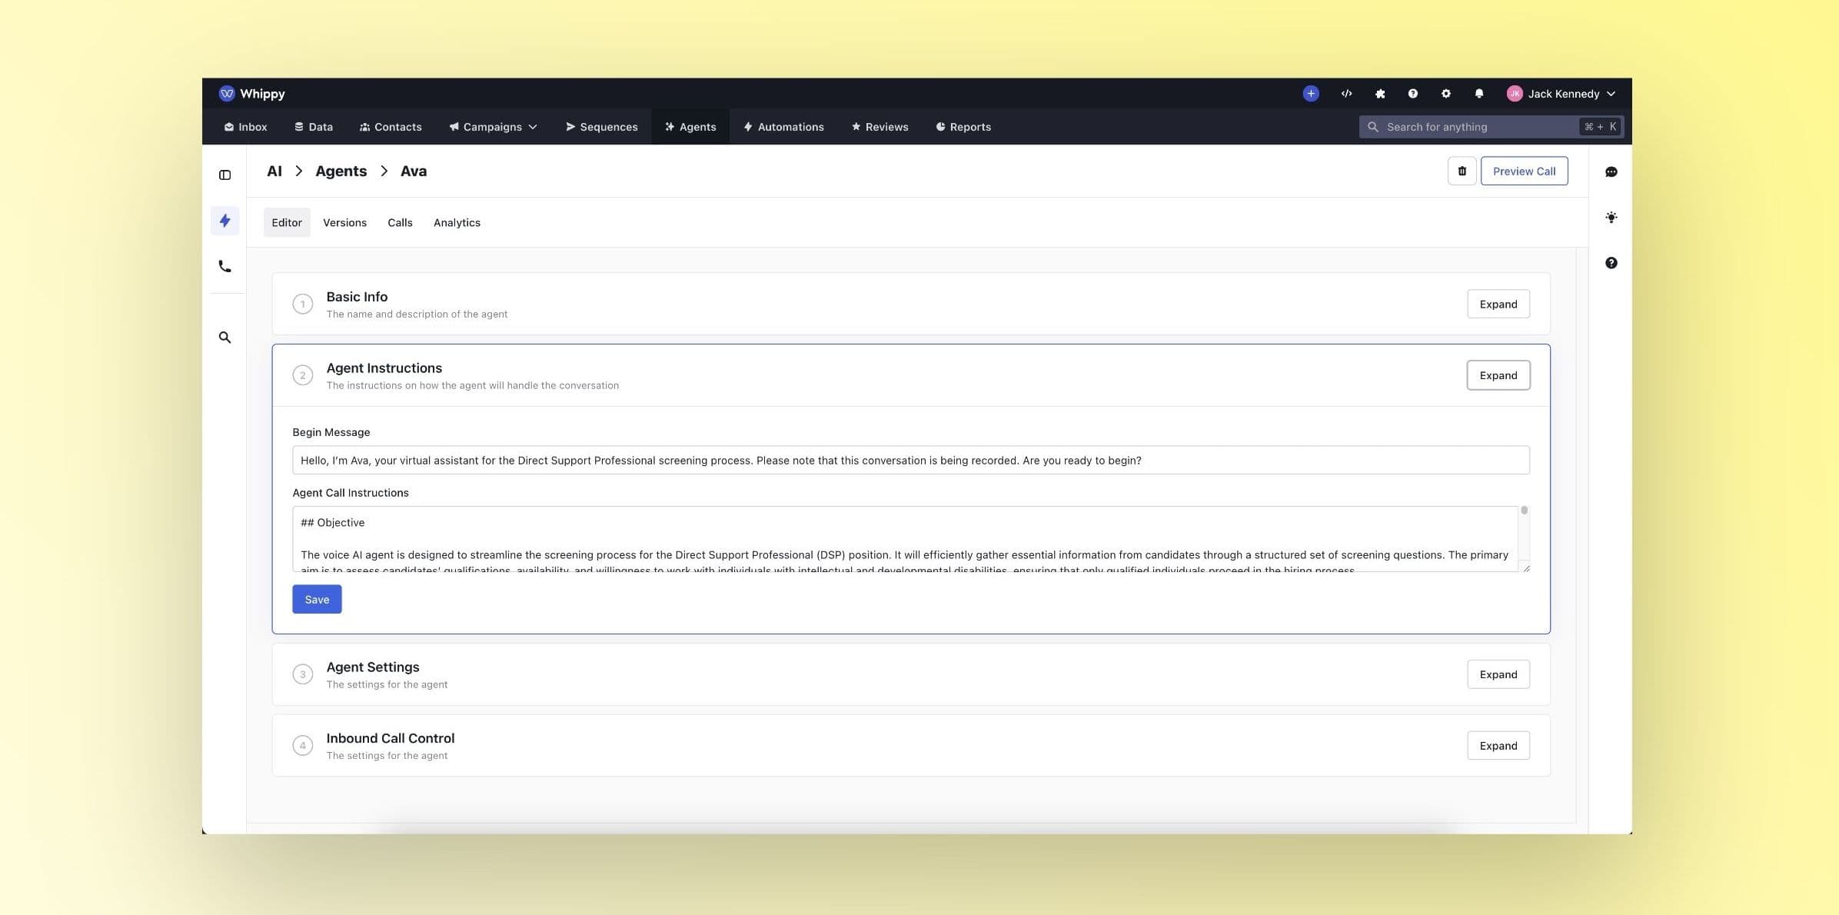Open the developer code icon in the top bar
This screenshot has width=1839, height=915.
(1346, 93)
